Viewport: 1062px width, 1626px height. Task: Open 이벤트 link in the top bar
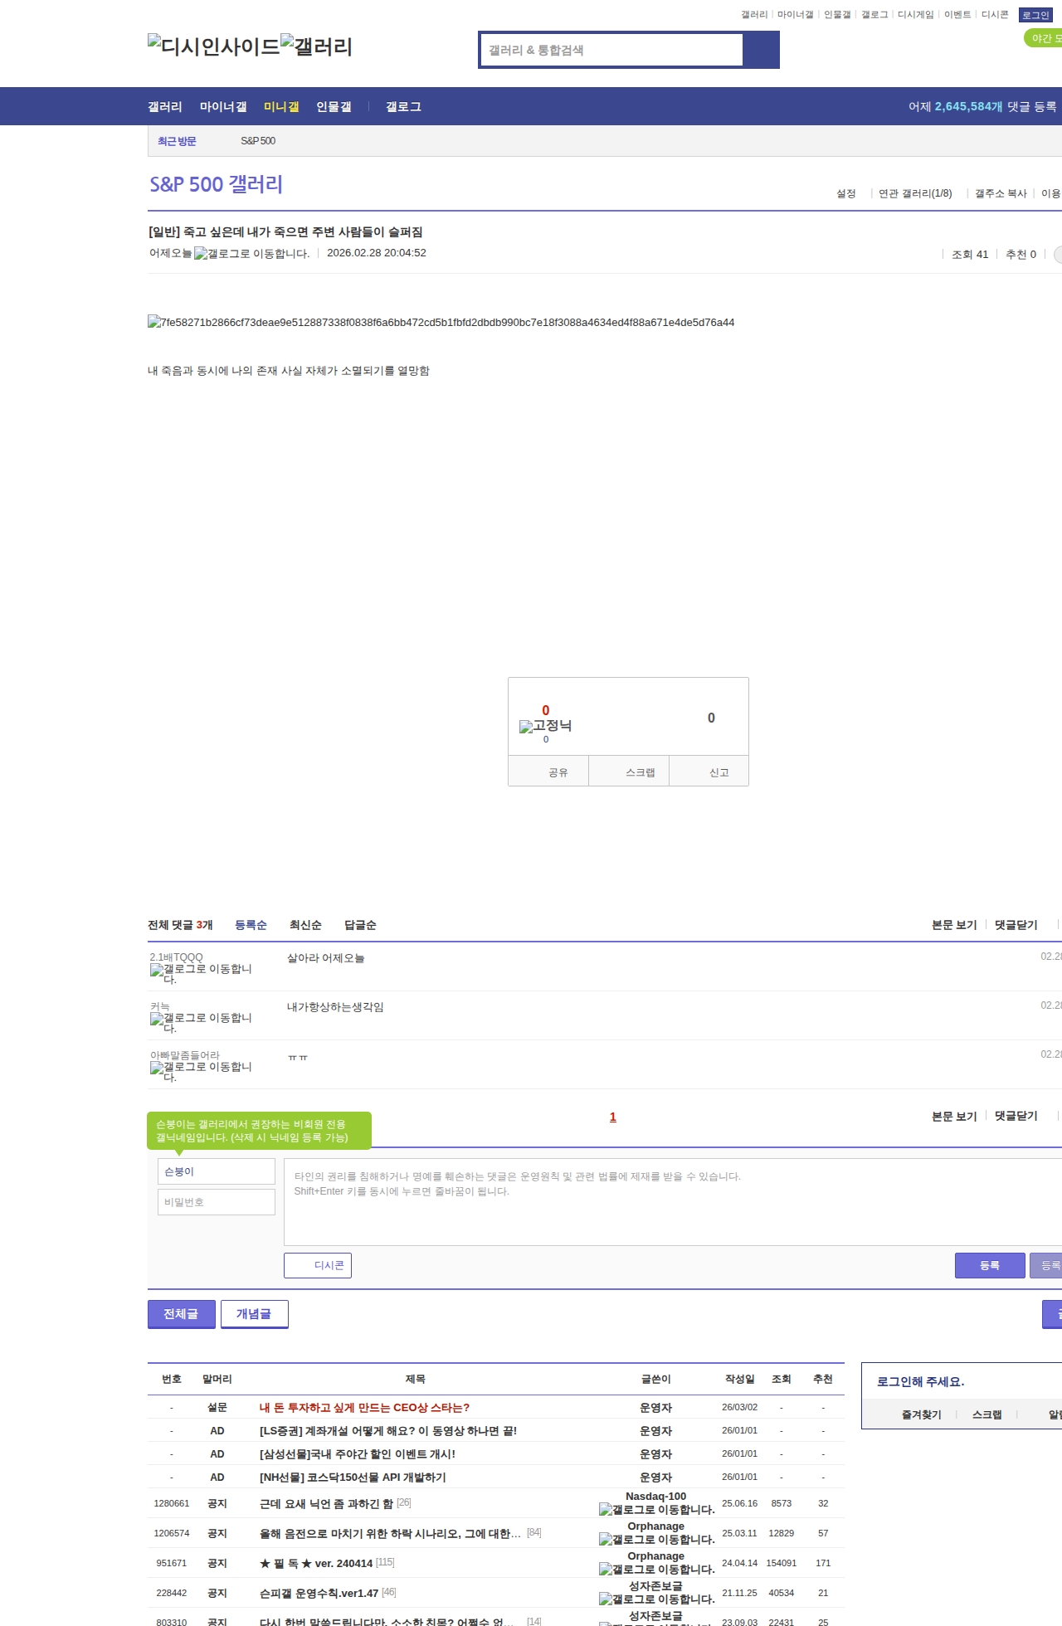coord(957,15)
